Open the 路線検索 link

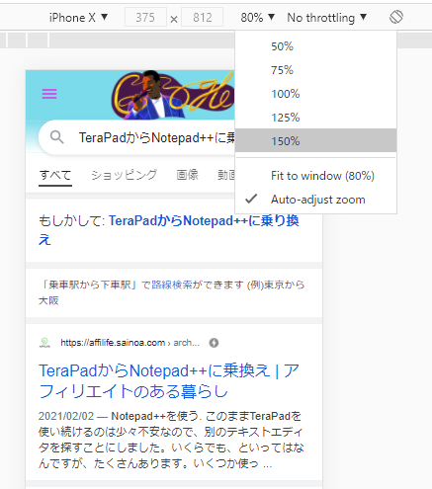(171, 285)
